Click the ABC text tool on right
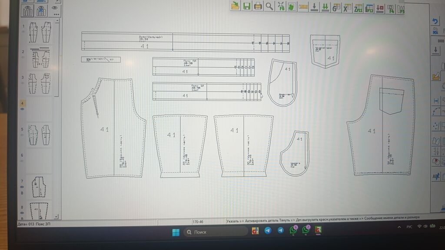Image resolution: width=445 pixels, height=250 pixels. tap(436, 177)
